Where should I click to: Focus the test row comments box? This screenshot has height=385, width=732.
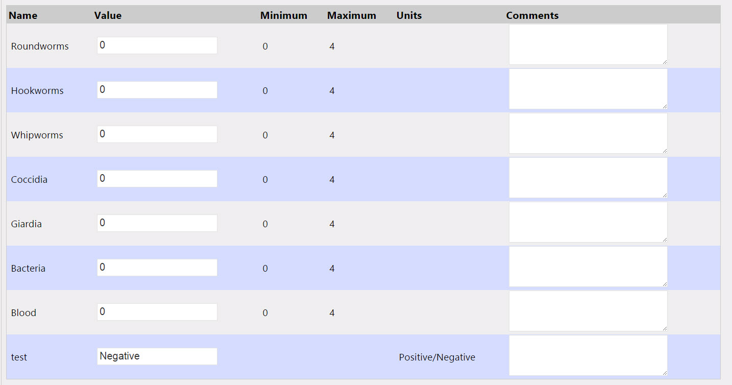click(x=588, y=355)
